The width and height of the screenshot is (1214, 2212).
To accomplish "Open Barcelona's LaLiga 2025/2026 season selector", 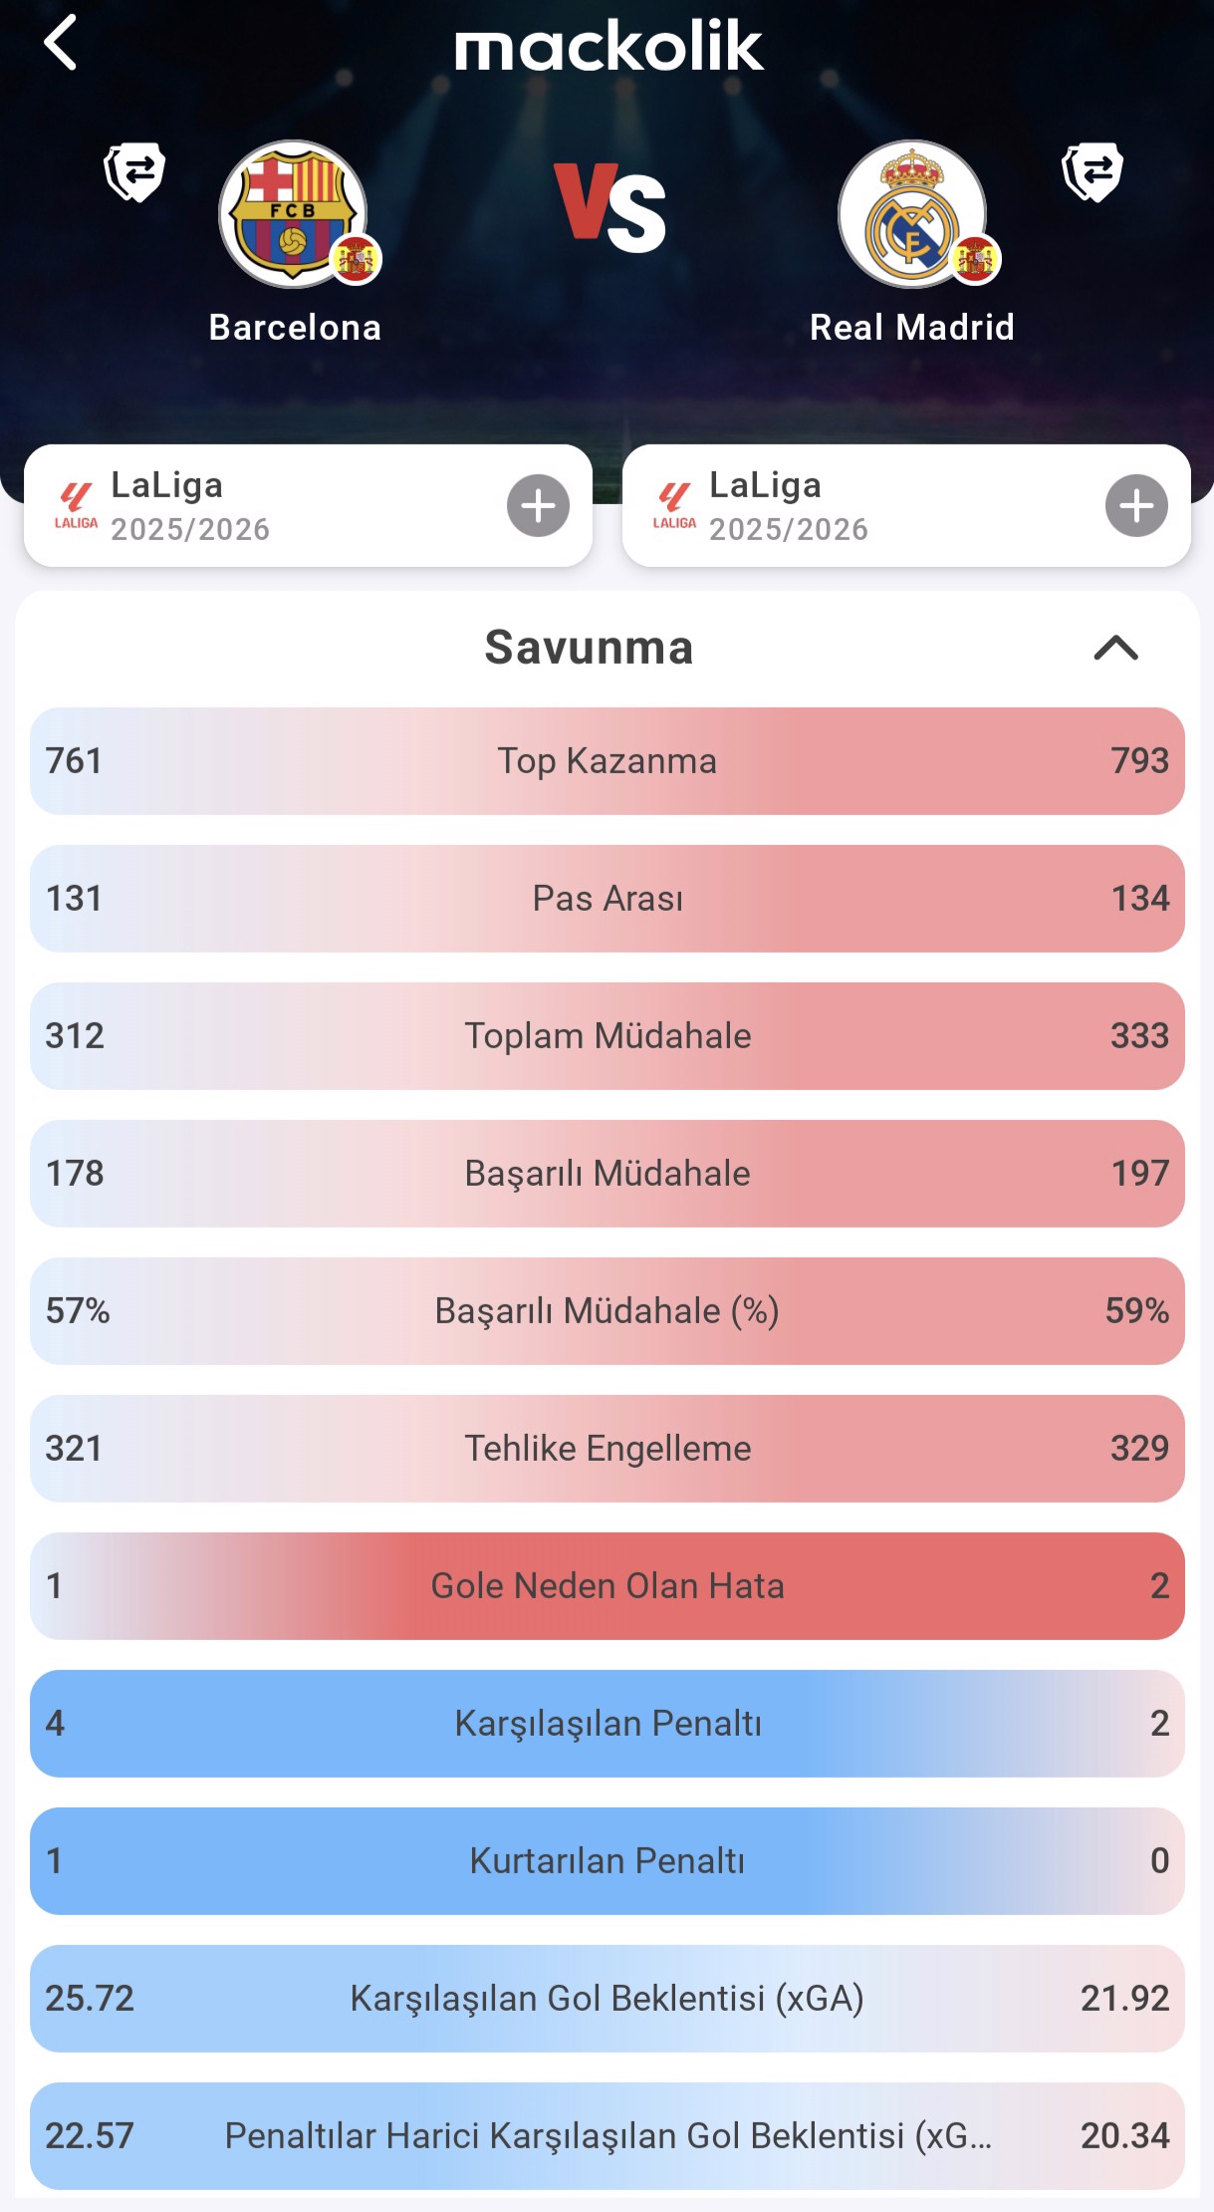I will point(308,506).
